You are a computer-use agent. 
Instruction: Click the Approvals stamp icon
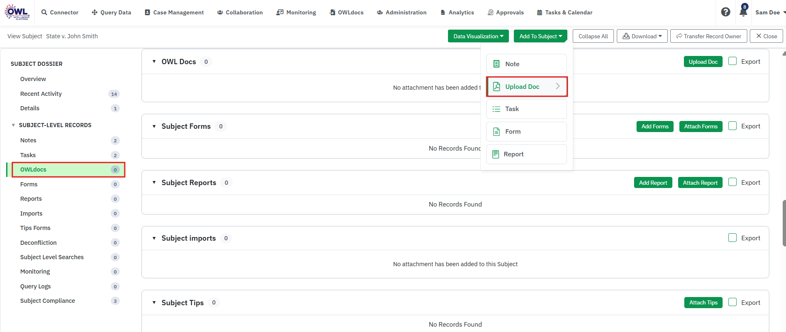click(490, 12)
